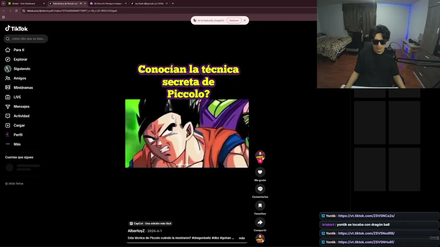
Task: Expand the Más options
Action: coord(13,144)
